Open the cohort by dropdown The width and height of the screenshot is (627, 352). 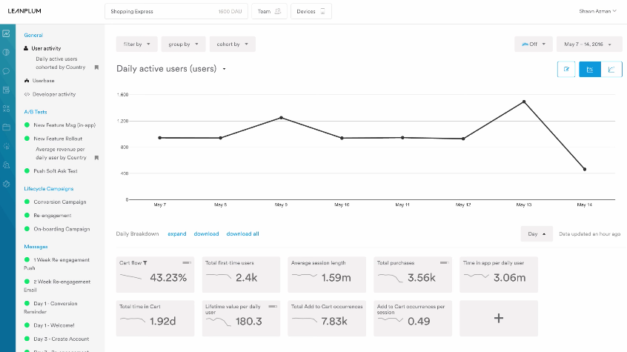point(232,44)
